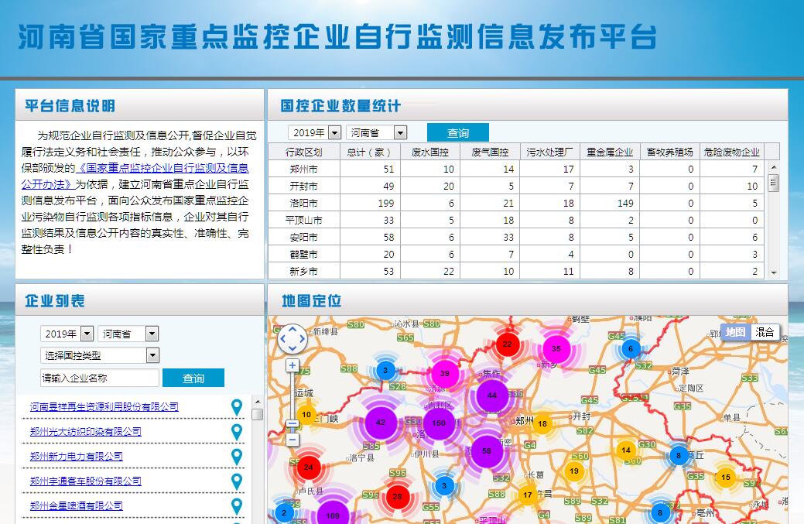Switch map to 混合 hybrid view
Image resolution: width=804 pixels, height=524 pixels.
tap(765, 332)
